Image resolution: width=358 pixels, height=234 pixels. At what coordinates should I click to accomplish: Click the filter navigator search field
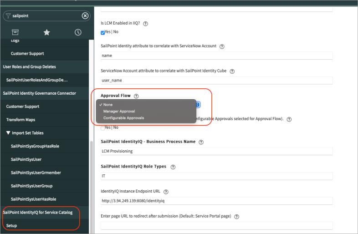(x=46, y=16)
